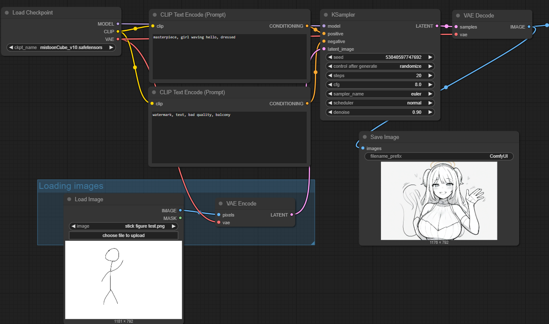
Task: Click the LATENT output port on KSampler
Action: [437, 26]
